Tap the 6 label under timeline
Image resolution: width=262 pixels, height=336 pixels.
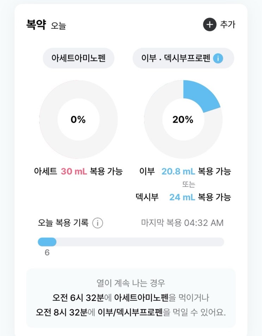point(47,253)
